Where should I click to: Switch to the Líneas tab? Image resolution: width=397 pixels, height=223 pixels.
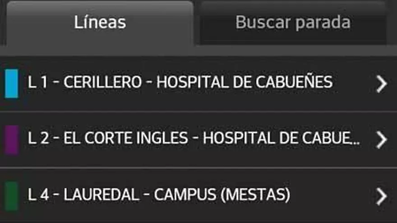pos(100,23)
